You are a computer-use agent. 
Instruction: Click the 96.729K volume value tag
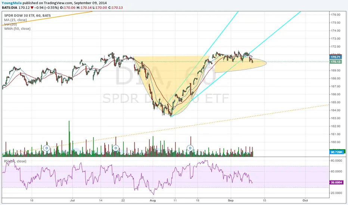336,152
